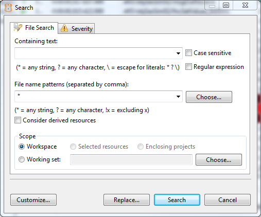Minimize the Search dialog window
This screenshot has width=261, height=217.
tap(212, 6)
